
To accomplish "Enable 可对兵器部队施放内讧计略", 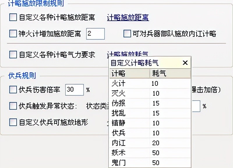I will click(x=127, y=34).
